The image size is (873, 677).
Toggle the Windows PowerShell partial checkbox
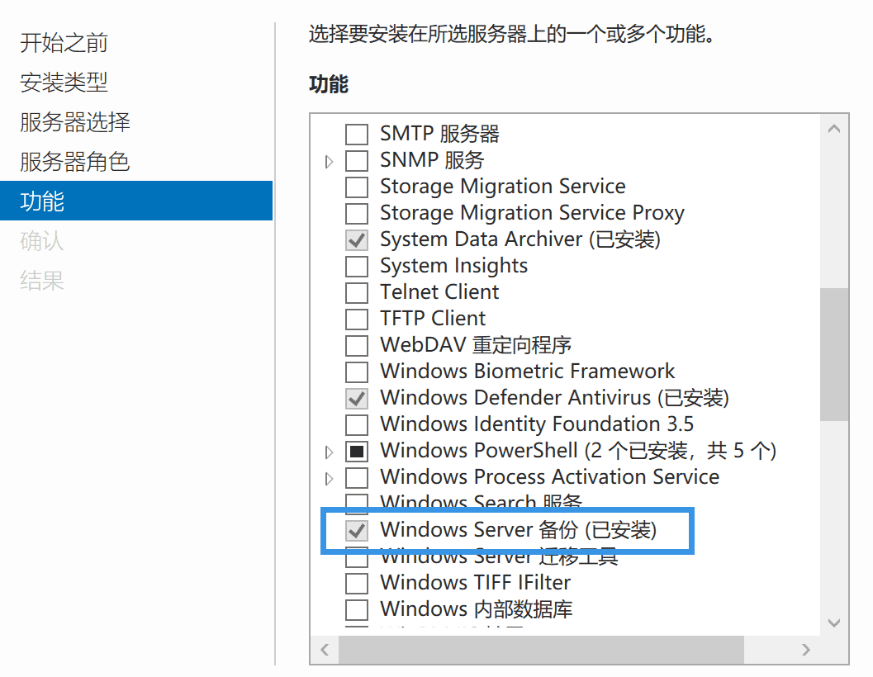[356, 451]
